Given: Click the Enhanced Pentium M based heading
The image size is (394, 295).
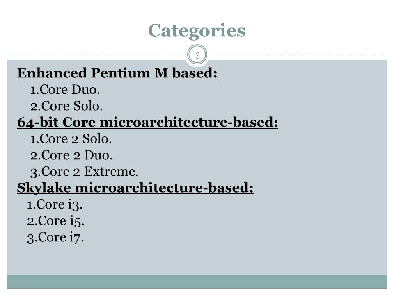Looking at the screenshot, I should click(117, 73).
